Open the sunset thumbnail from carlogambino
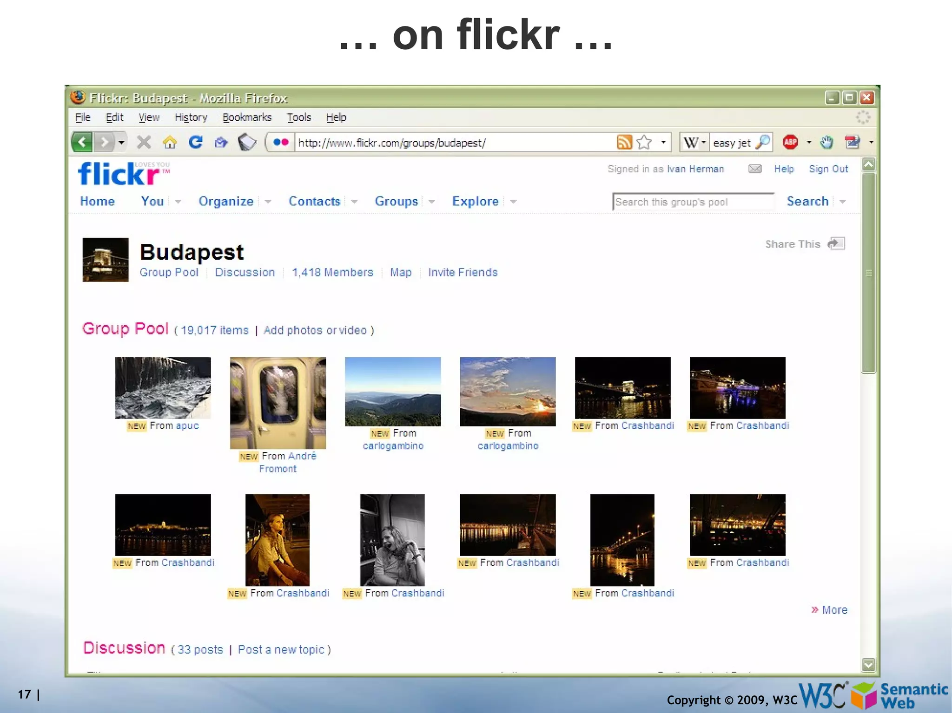952x713 pixels. (x=508, y=392)
